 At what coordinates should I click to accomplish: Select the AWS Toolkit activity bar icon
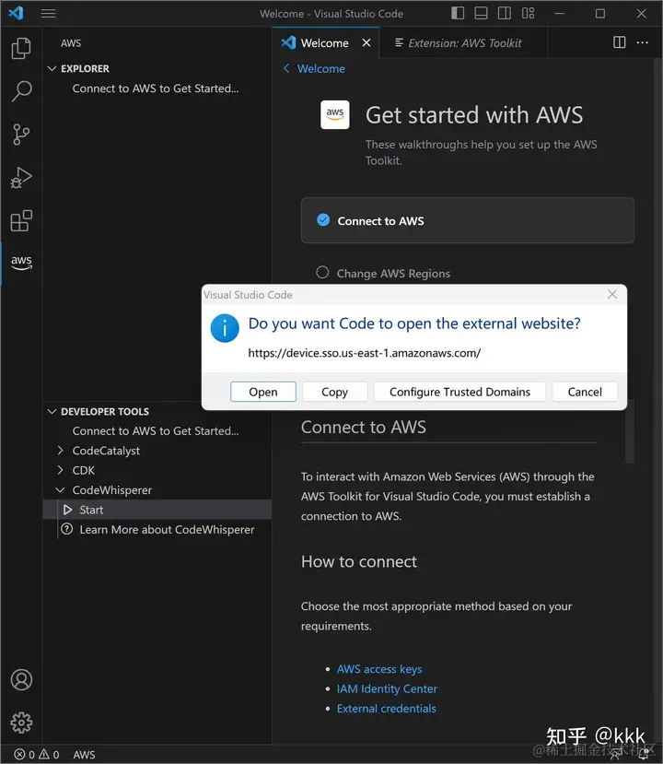(21, 262)
